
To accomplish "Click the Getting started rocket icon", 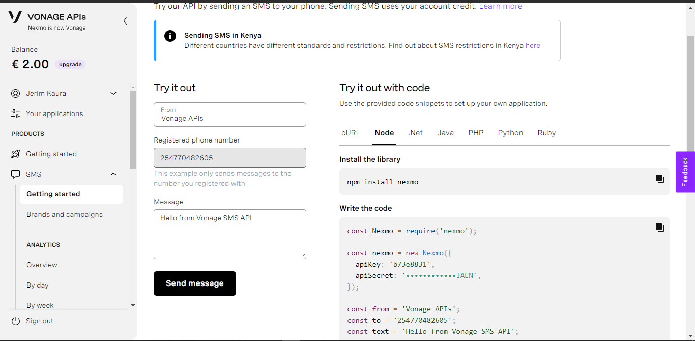I will click(x=16, y=154).
